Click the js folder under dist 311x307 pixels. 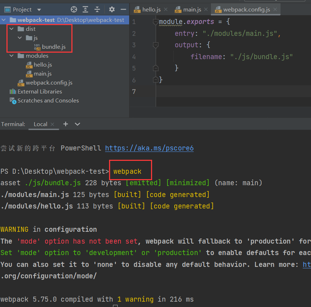click(x=32, y=38)
